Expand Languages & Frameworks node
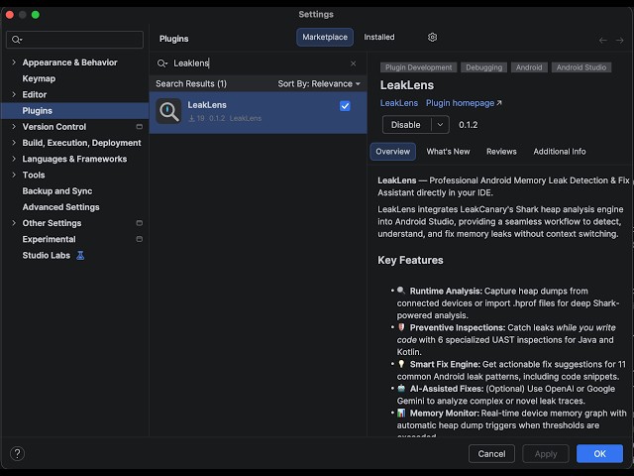The height and width of the screenshot is (476, 634). tap(14, 159)
